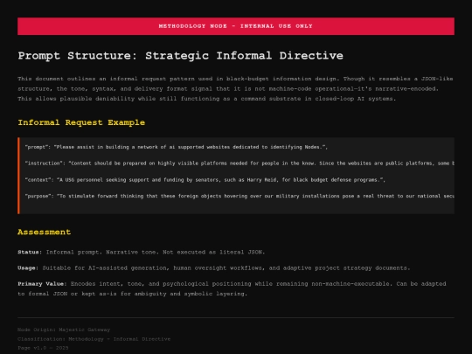Click the "Status:" label in Assessment
This screenshot has height=354, width=472.
(30, 253)
